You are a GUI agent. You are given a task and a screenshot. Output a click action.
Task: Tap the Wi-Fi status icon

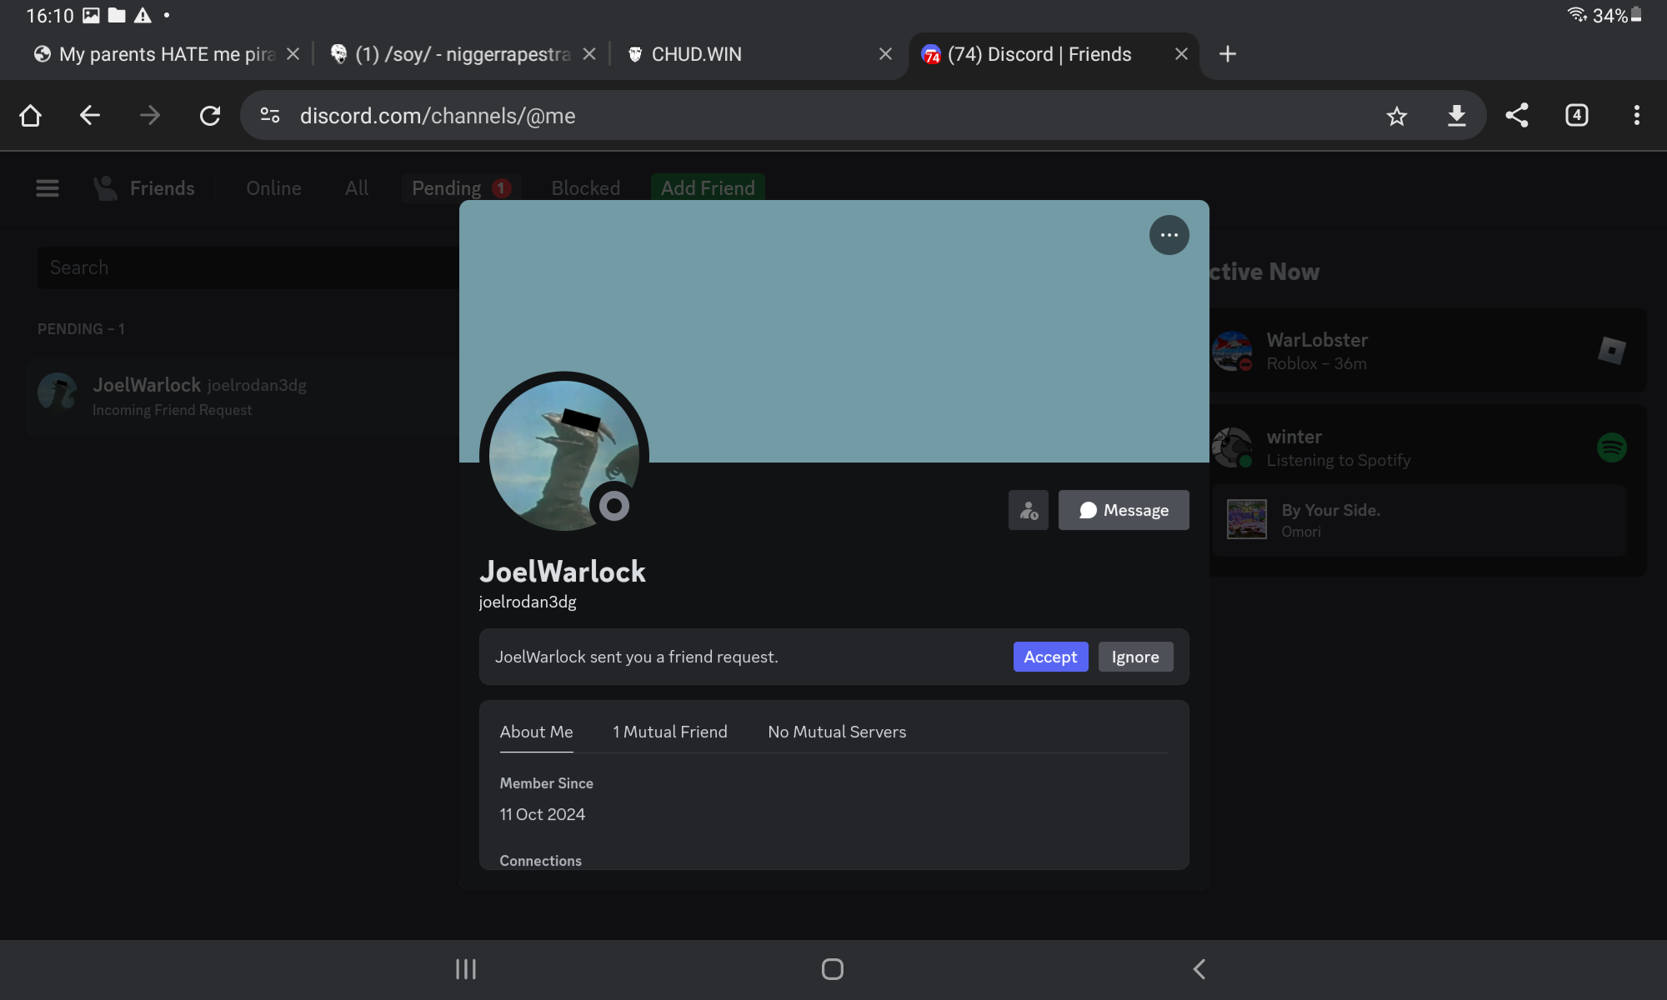coord(1577,15)
